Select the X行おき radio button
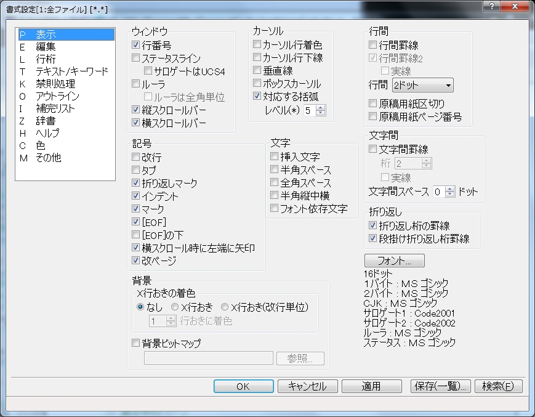The image size is (535, 417). click(x=175, y=307)
